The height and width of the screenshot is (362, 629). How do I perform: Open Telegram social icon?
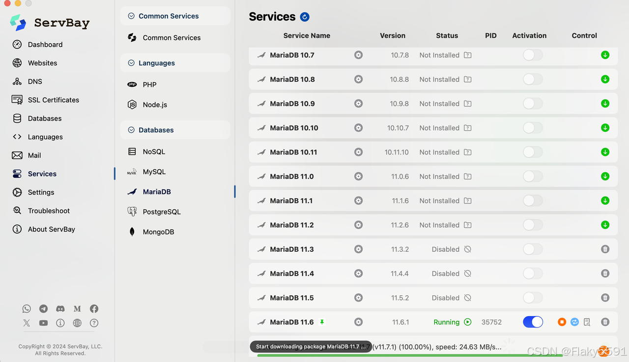pyautogui.click(x=44, y=309)
